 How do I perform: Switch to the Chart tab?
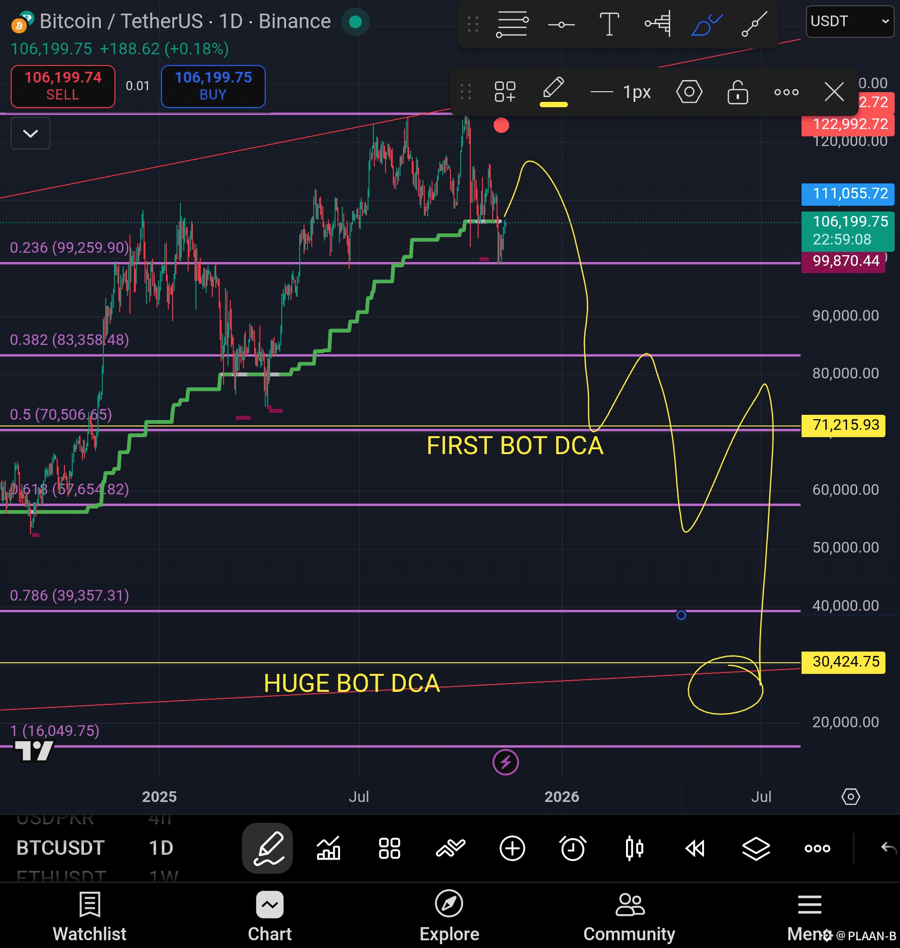coord(270,916)
